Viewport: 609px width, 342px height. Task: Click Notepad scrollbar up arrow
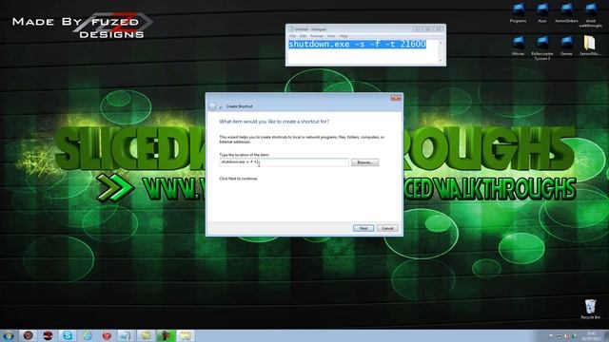[x=440, y=42]
